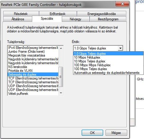The height and width of the screenshot is (139, 144).
Task: Close the Realtek properties dialog
Action: (x=122, y=4)
